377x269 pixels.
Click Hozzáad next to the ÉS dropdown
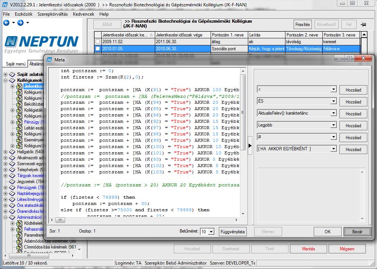(x=353, y=102)
